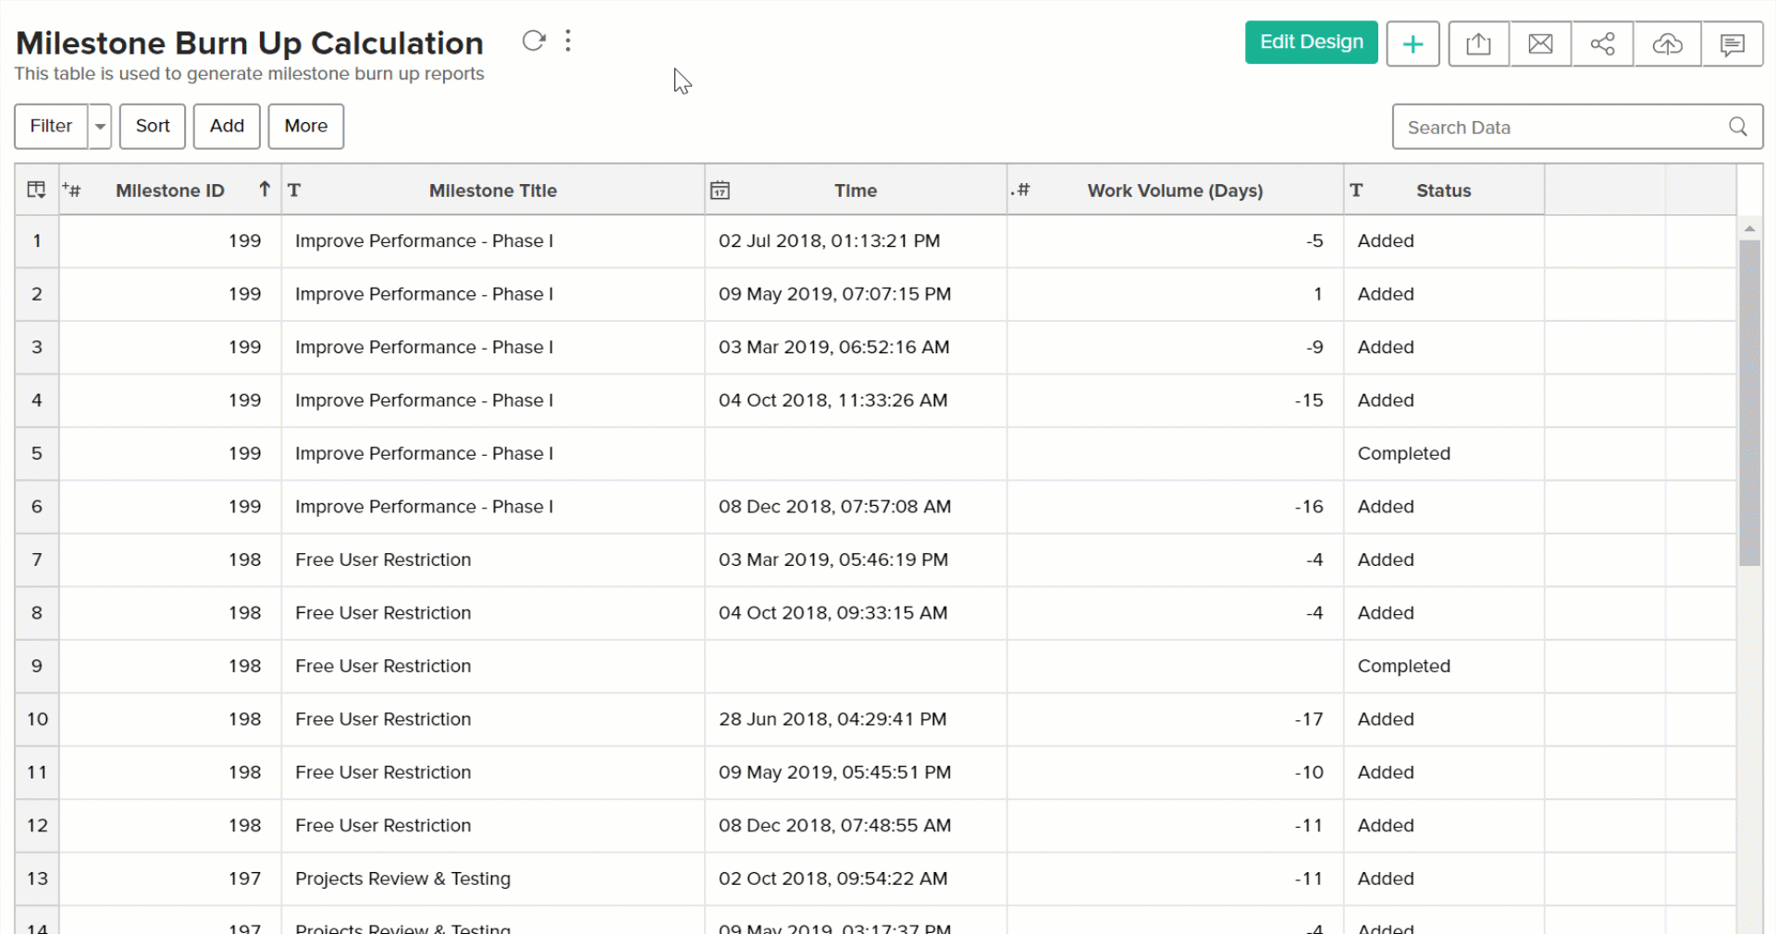Toggle sort arrow on Milestone ID column

click(265, 190)
